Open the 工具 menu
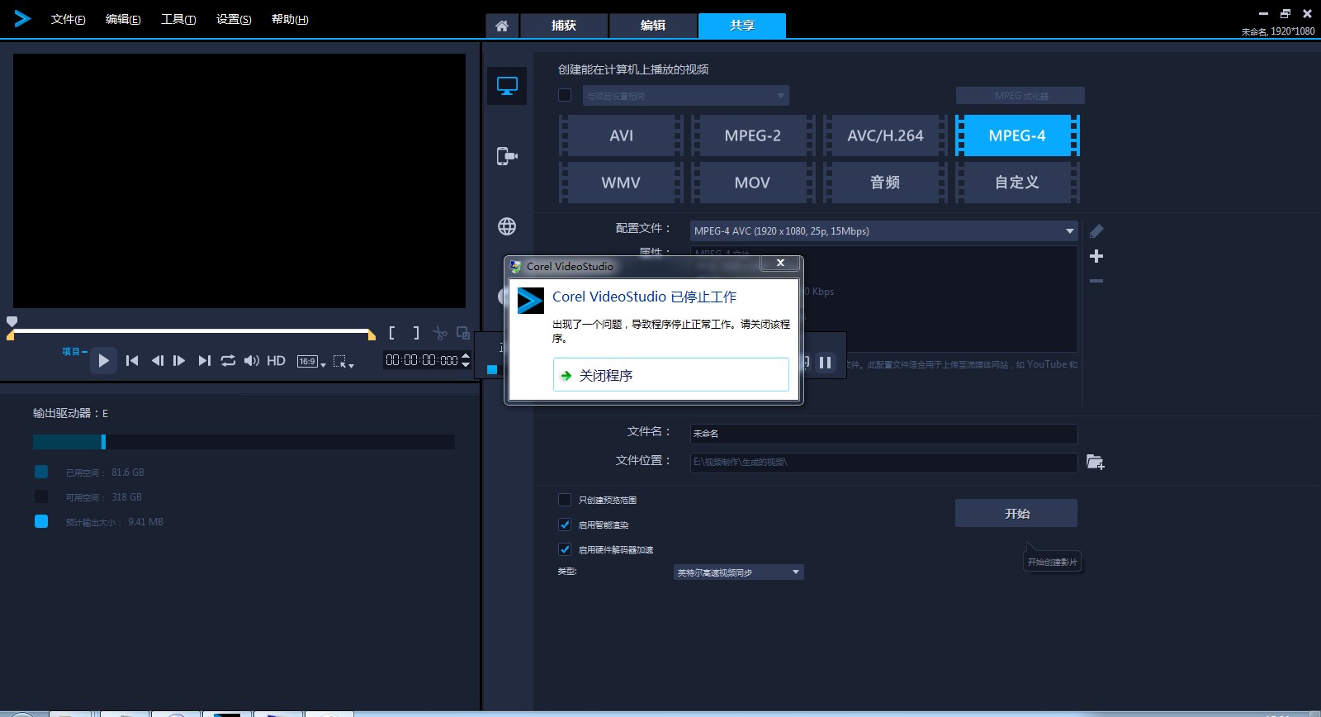 (x=178, y=19)
